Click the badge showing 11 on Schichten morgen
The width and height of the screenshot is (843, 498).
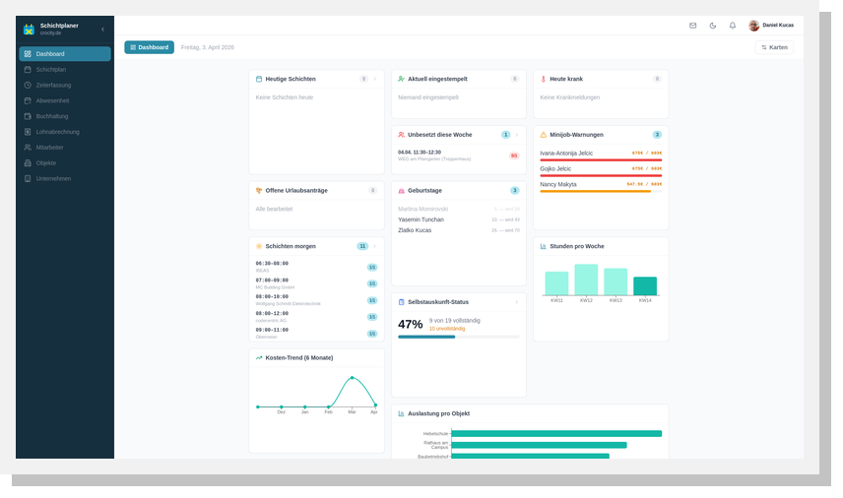362,246
